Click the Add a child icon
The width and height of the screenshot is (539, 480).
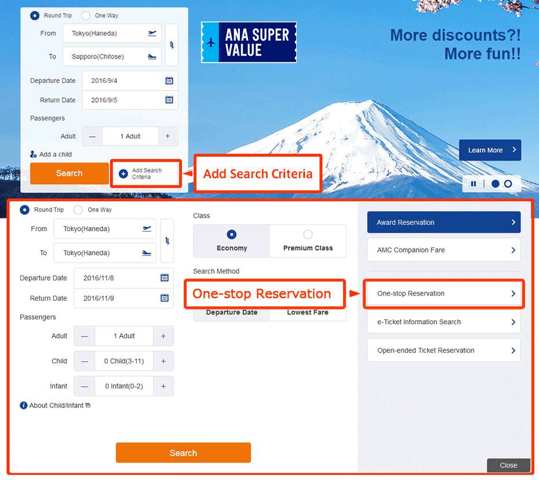click(x=34, y=154)
